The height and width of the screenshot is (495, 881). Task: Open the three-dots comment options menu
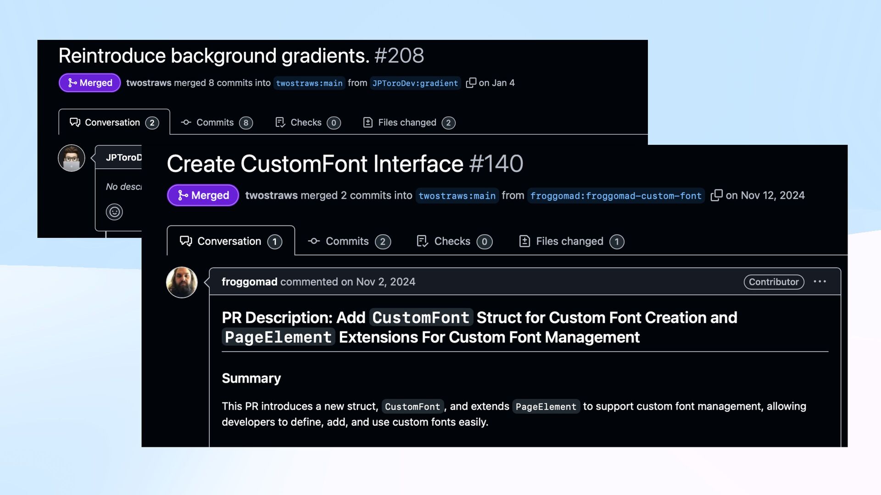point(820,281)
